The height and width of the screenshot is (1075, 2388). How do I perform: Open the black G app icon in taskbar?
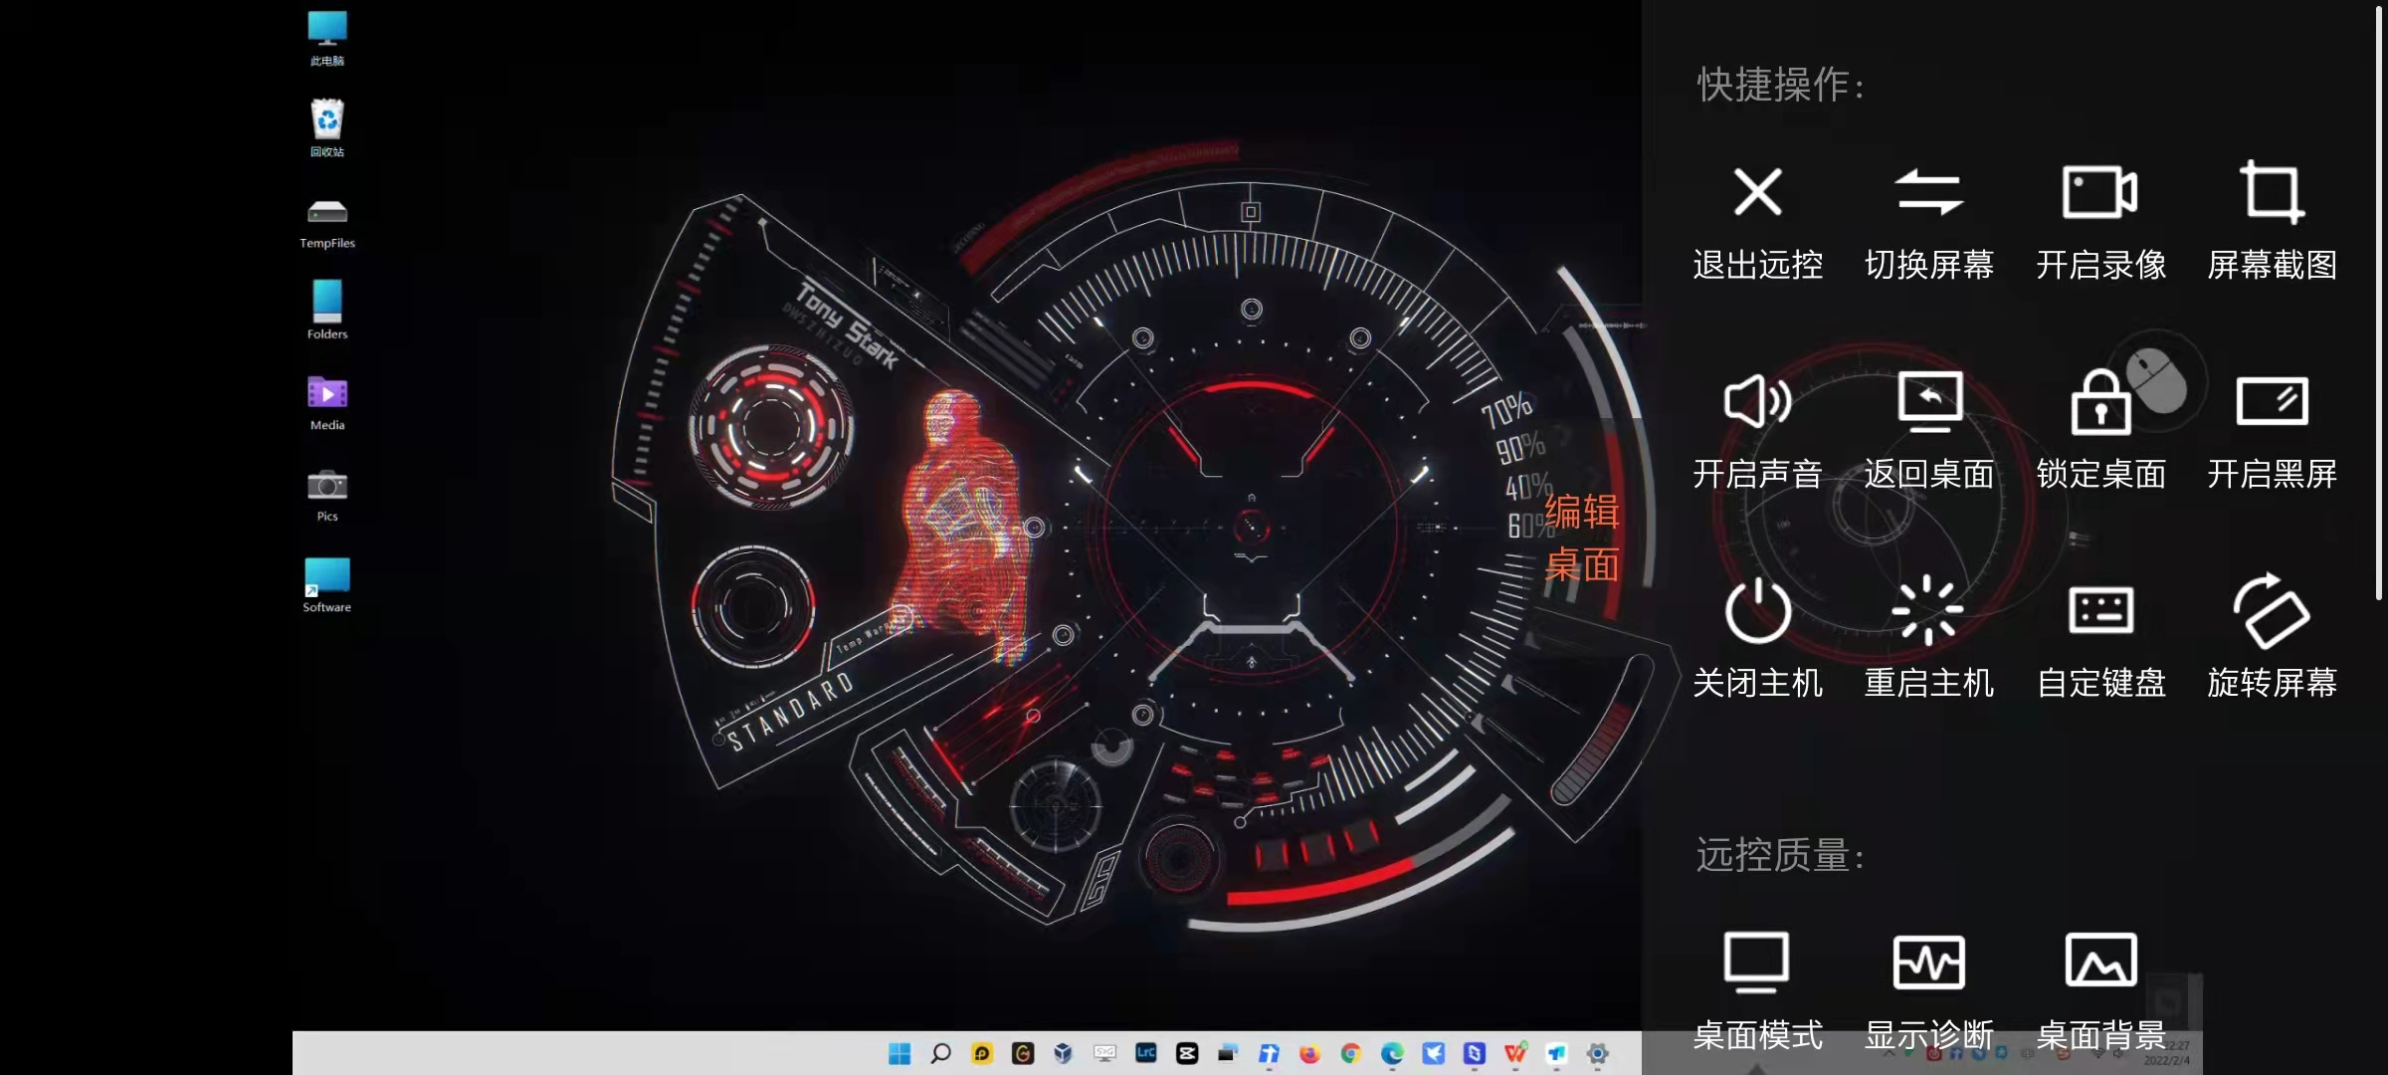[x=1023, y=1053]
